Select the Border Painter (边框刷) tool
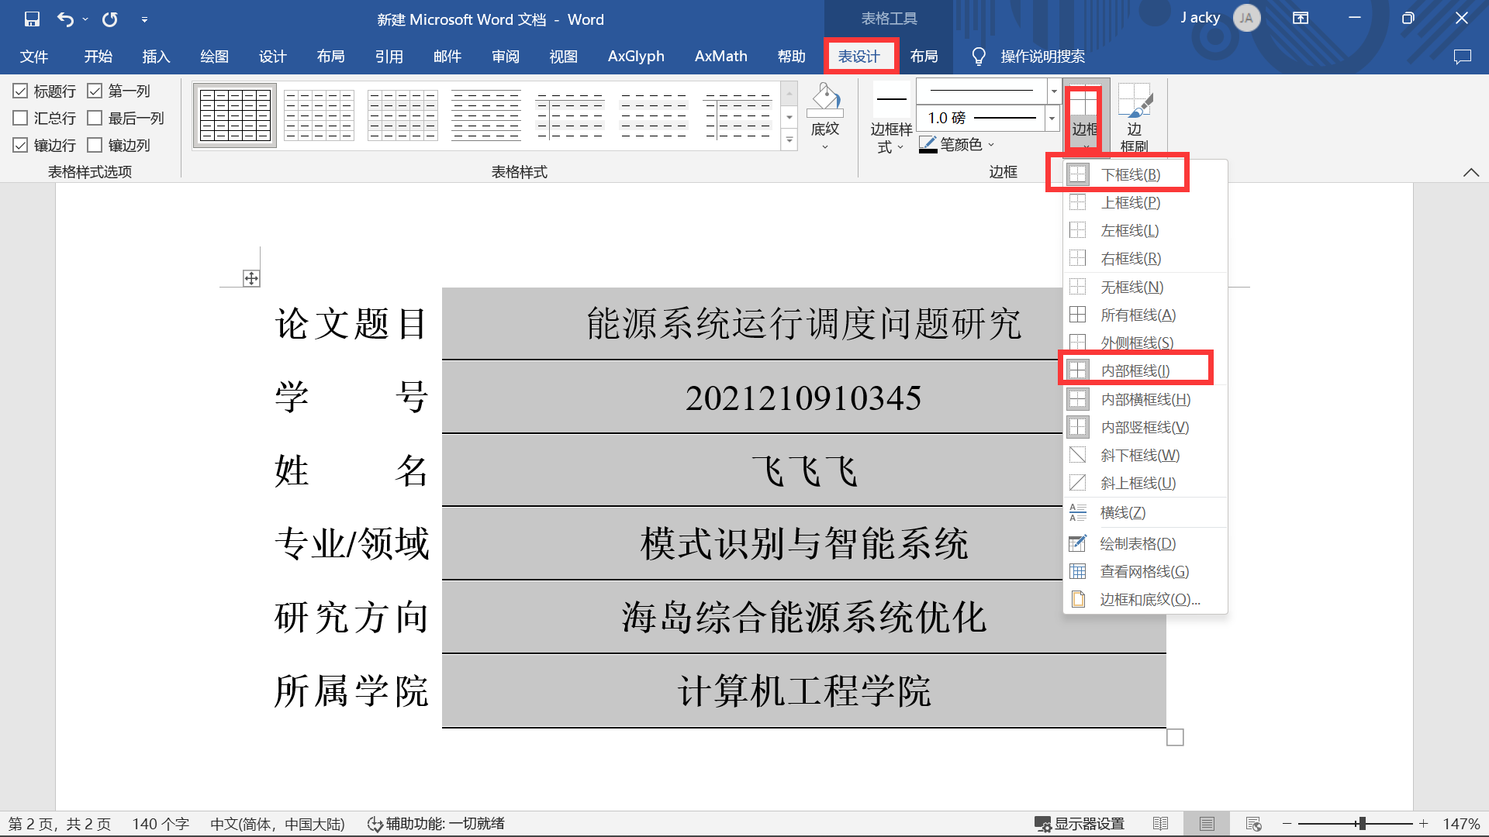1489x837 pixels. coord(1135,116)
